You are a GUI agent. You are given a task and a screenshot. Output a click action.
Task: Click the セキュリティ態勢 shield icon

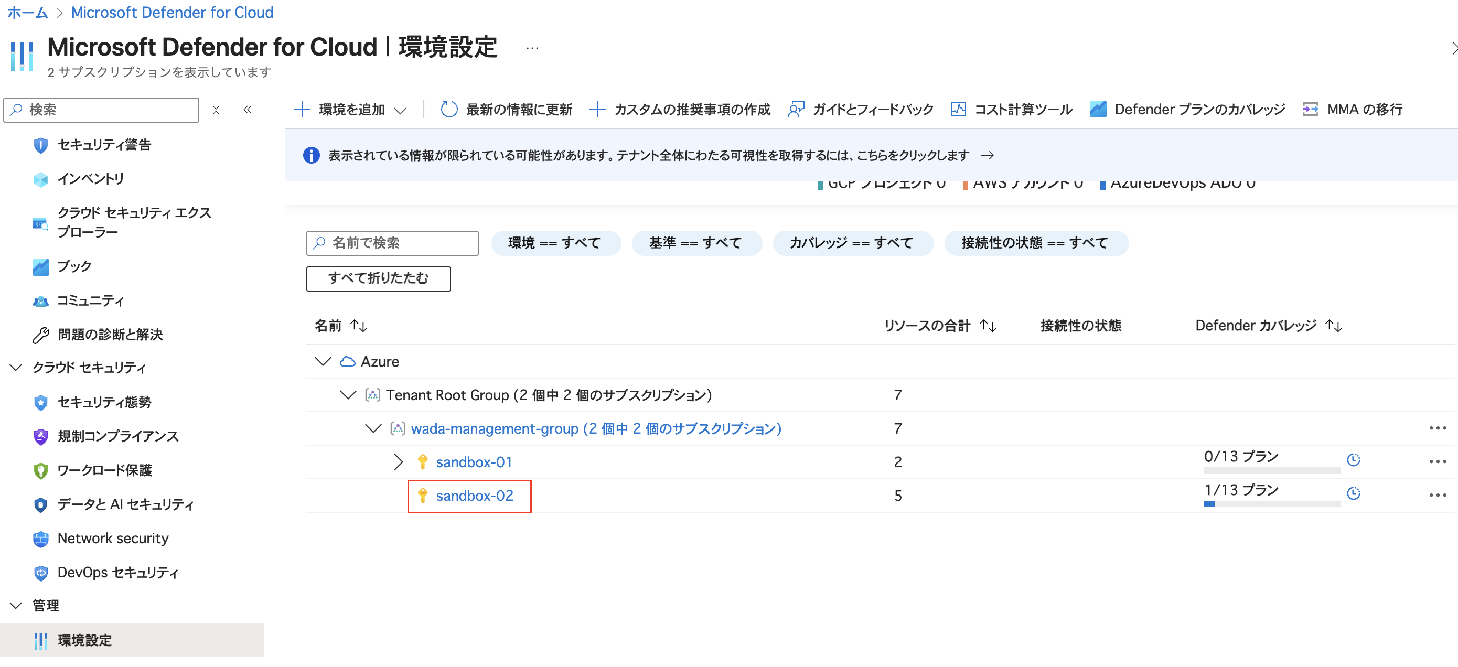click(40, 402)
